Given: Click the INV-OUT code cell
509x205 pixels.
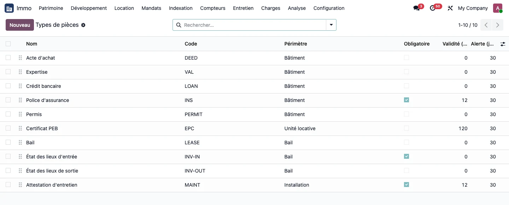Looking at the screenshot, I should [x=195, y=171].
